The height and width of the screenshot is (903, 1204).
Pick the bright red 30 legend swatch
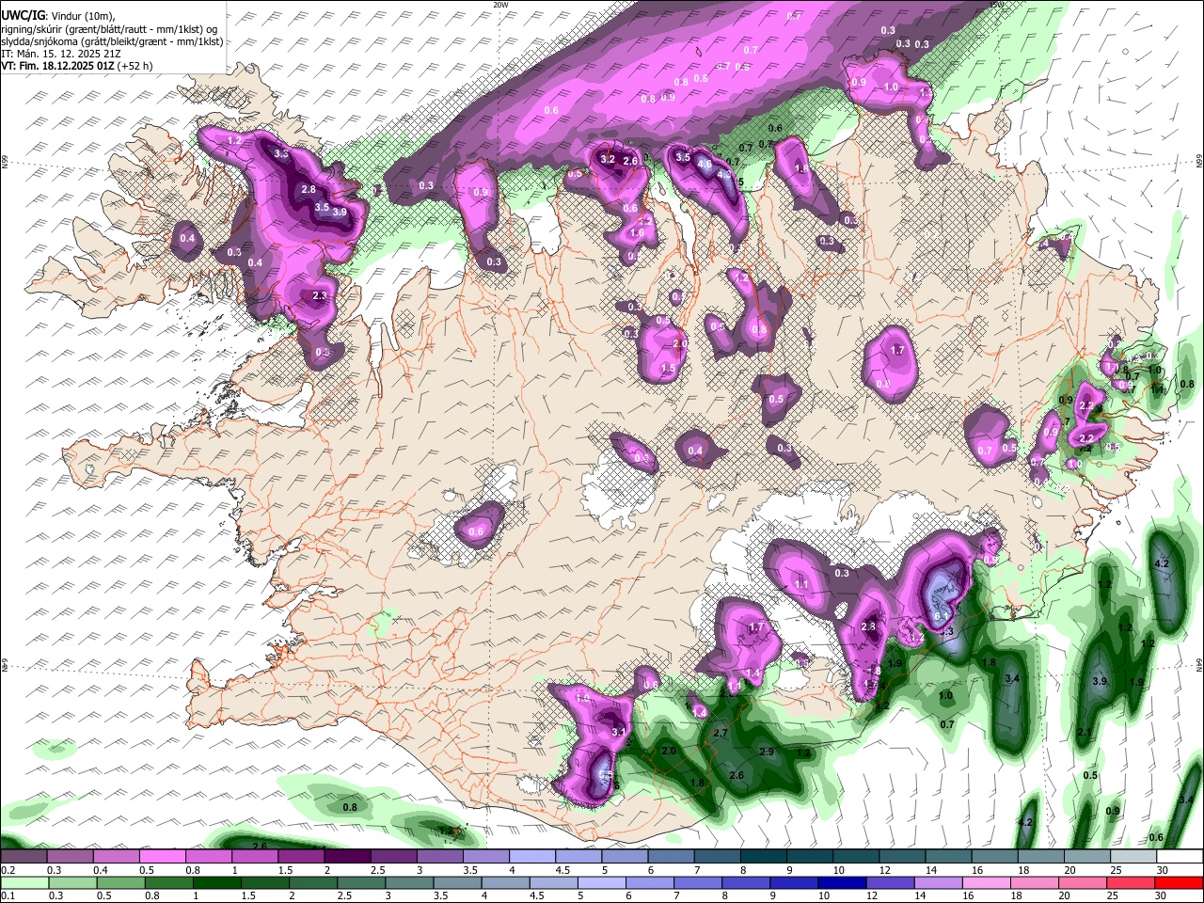click(x=1180, y=883)
